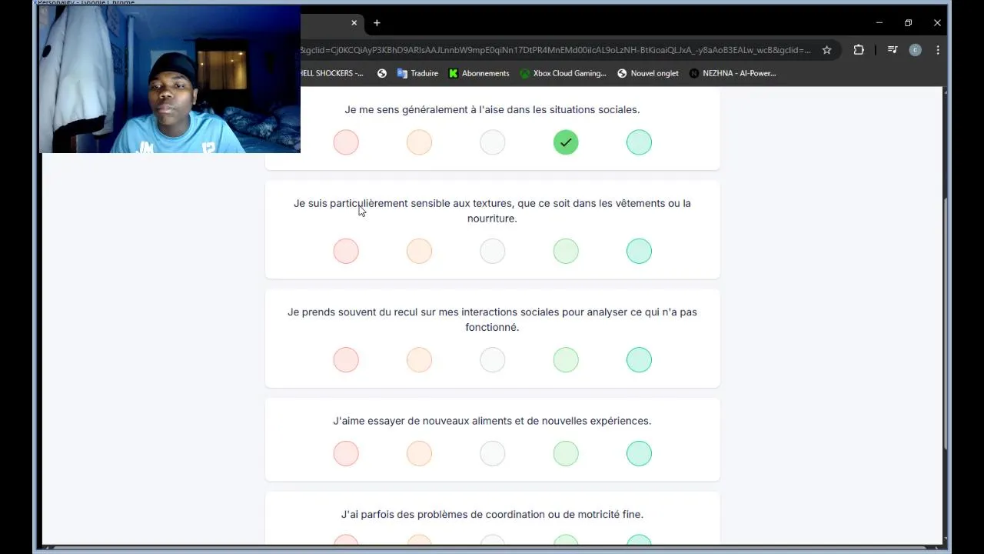Select teal option for 'recul sur mes interactions' question

(x=639, y=360)
